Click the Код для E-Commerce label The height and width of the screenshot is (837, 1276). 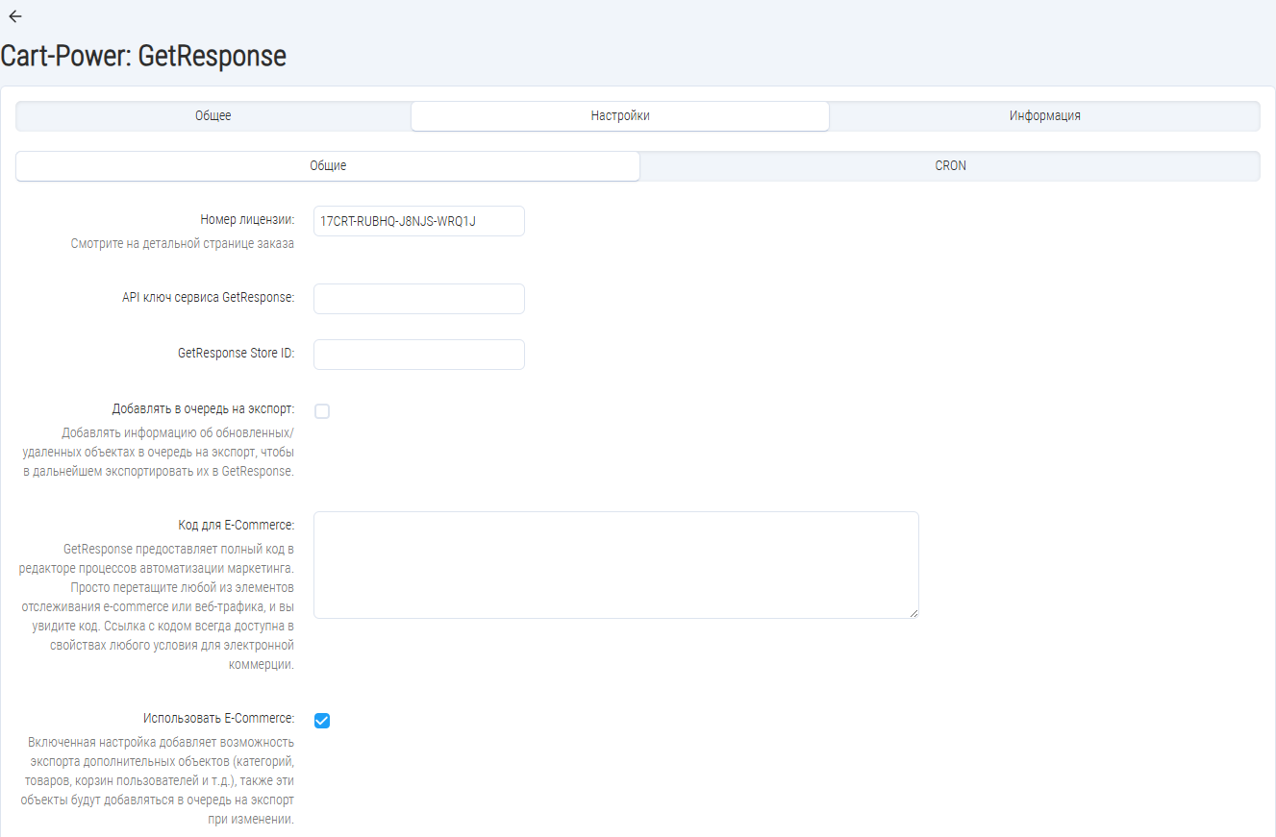pyautogui.click(x=237, y=525)
